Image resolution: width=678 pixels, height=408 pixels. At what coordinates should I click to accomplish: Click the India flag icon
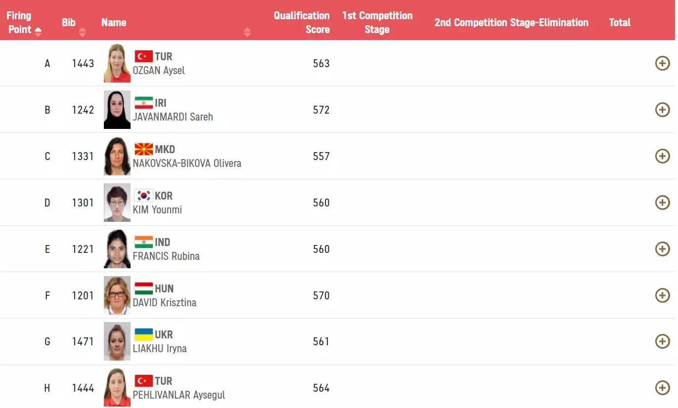click(x=143, y=242)
